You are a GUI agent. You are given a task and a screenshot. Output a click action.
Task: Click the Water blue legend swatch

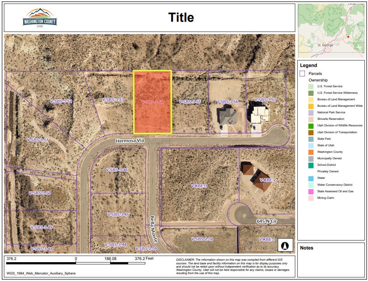311,178
